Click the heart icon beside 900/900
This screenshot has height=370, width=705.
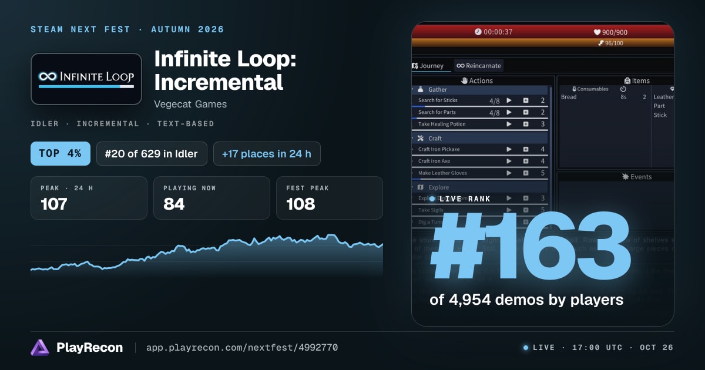point(597,32)
